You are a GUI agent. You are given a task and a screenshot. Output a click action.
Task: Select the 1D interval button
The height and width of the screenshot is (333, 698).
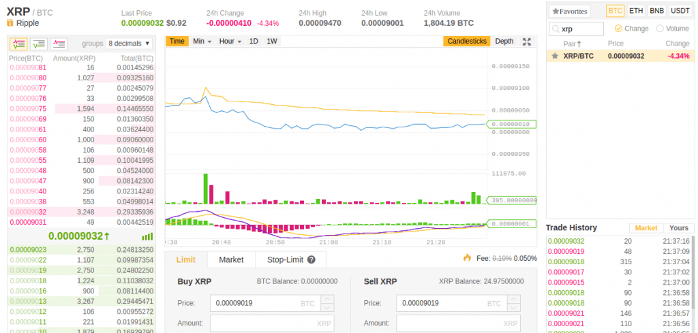point(254,41)
